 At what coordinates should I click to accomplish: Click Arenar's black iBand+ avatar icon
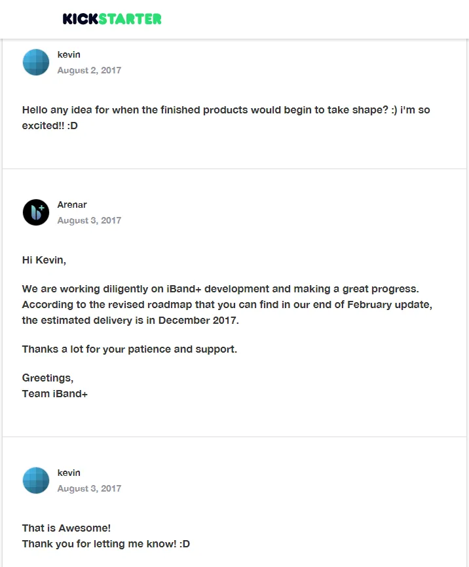tap(36, 212)
